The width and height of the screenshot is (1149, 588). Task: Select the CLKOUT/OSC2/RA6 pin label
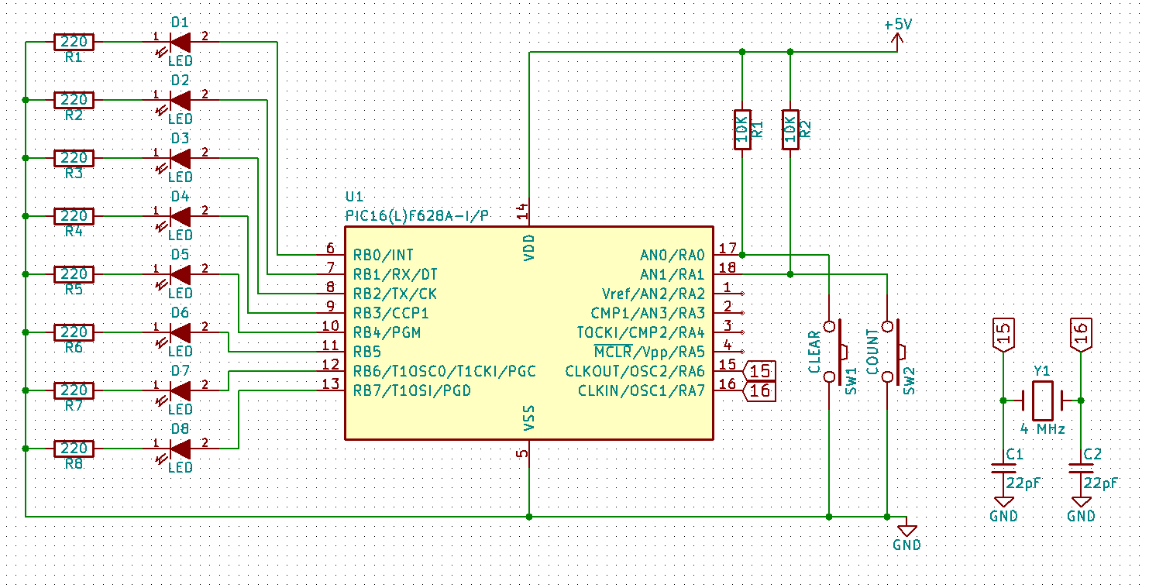pyautogui.click(x=635, y=371)
